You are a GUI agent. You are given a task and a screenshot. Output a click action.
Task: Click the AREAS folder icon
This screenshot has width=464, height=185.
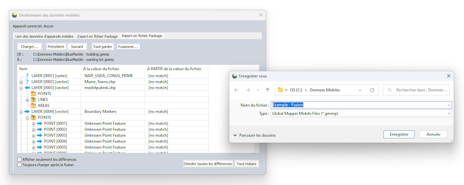pos(33,106)
